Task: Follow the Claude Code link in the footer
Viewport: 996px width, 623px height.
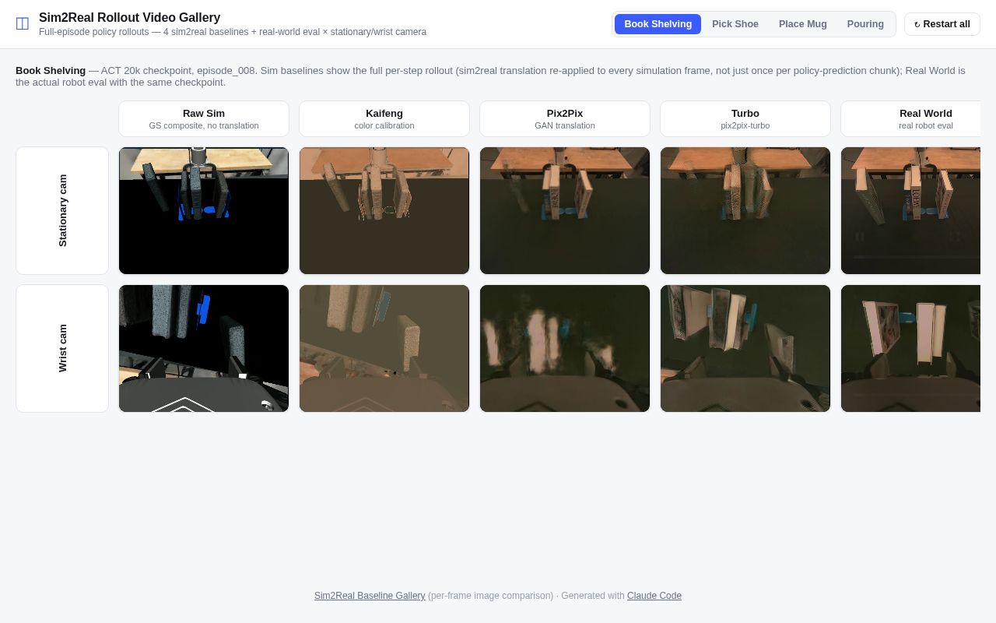Action: coord(654,596)
